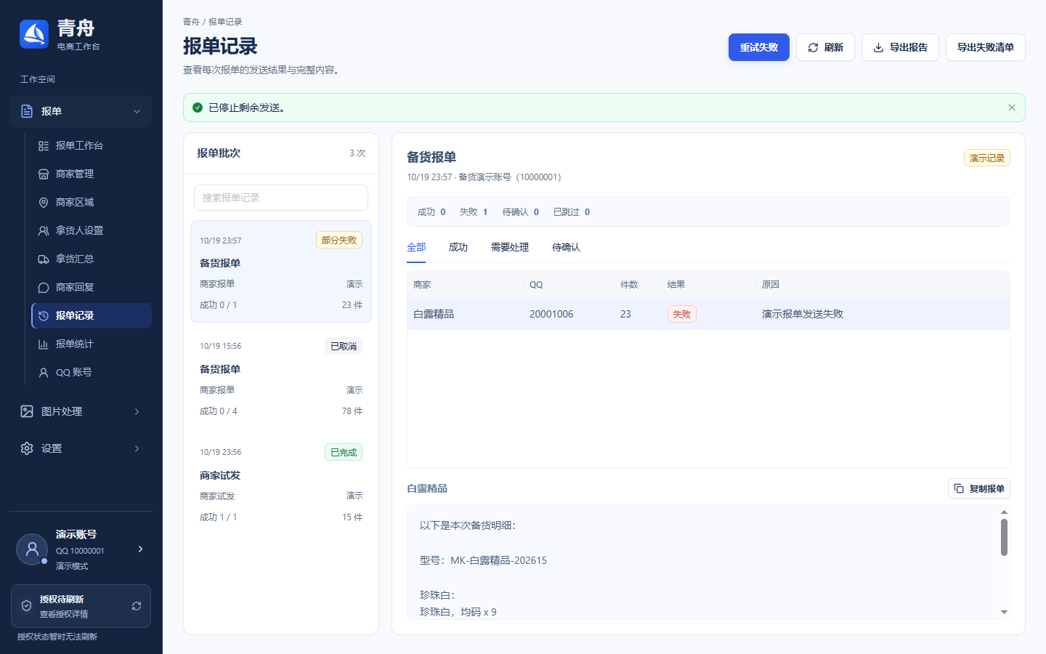Open 报单统计 in sidebar
This screenshot has width=1046, height=654.
[x=92, y=344]
